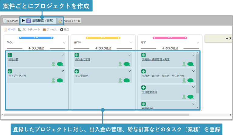The width and height of the screenshot is (233, 135).
Task: Click assignee icon on 売上データ入力 card
Action: (53, 80)
